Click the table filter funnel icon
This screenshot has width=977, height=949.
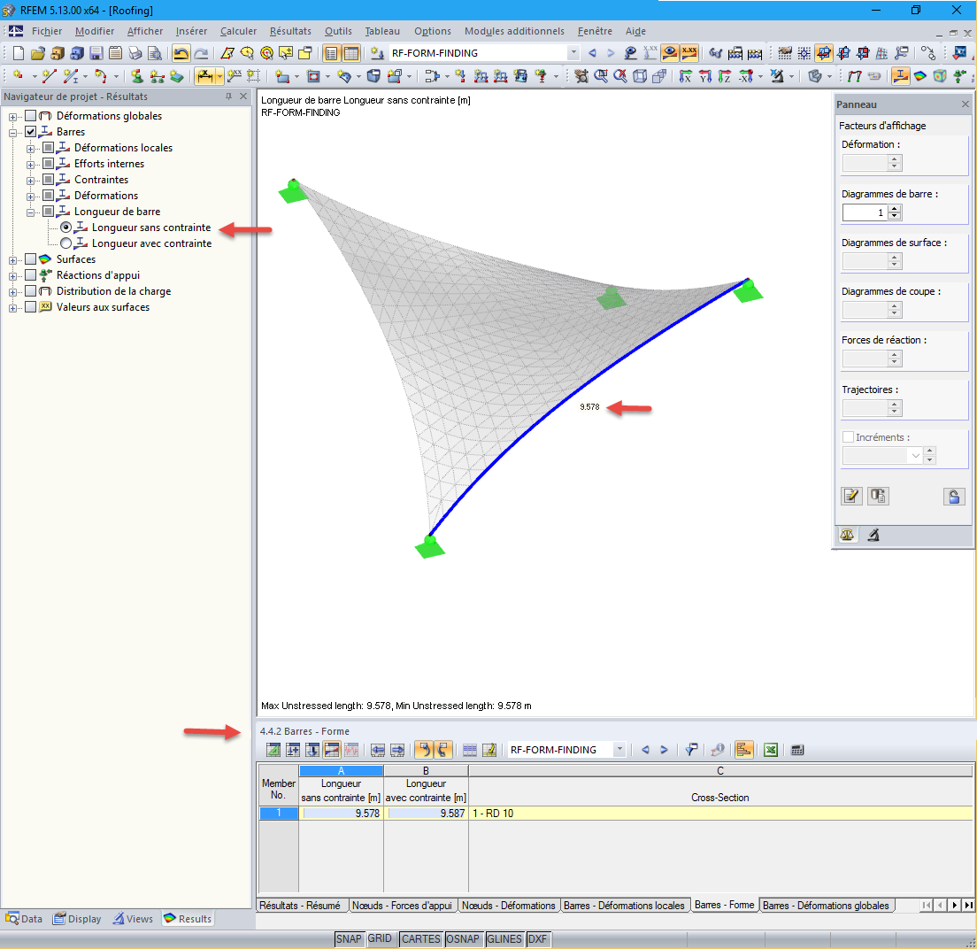point(691,750)
